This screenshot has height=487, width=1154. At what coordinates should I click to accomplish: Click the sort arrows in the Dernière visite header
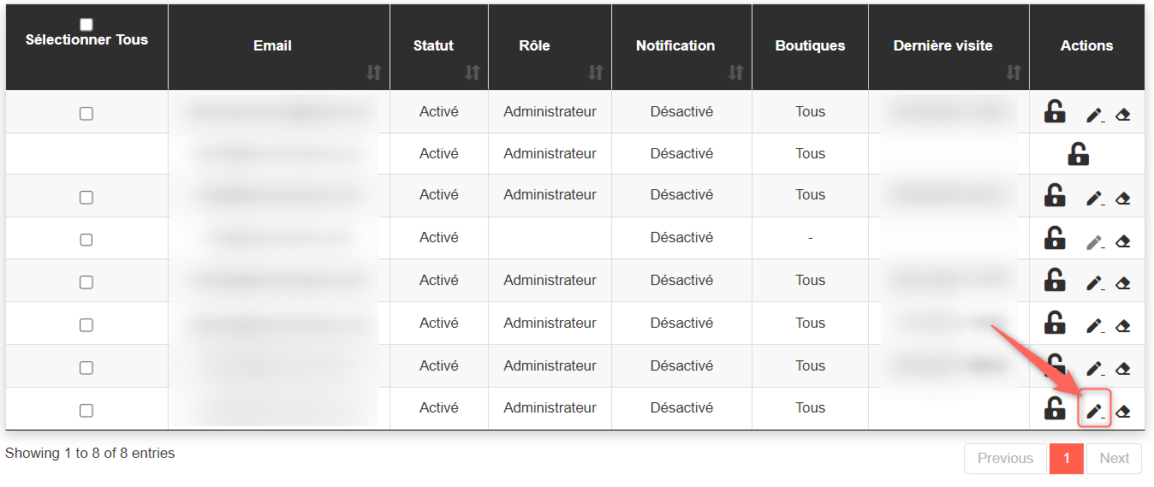coord(1014,73)
